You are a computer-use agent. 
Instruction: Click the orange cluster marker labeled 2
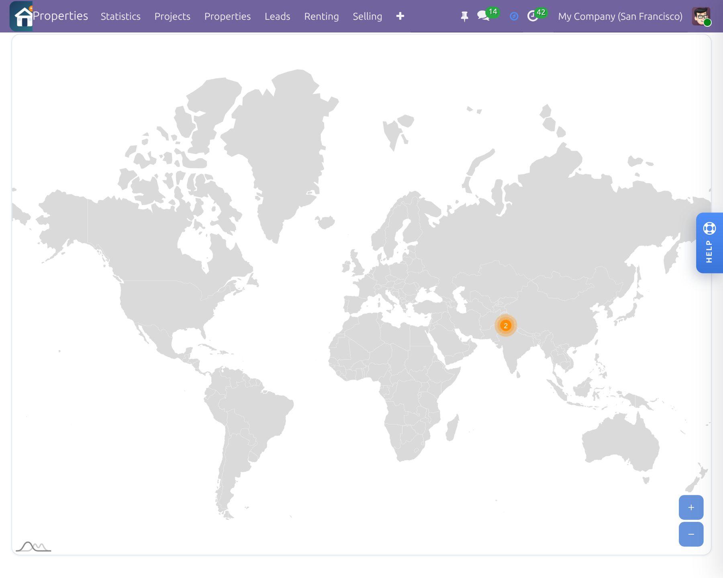pyautogui.click(x=506, y=326)
